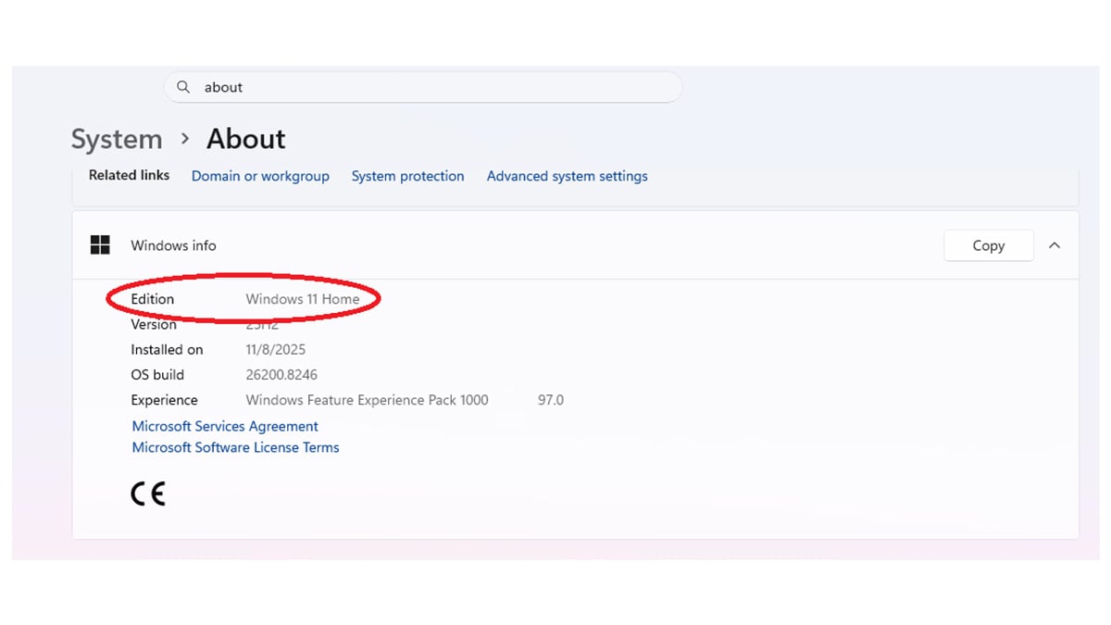This screenshot has width=1111, height=625.
Task: Go back to System in the breadcrumb
Action: click(117, 139)
